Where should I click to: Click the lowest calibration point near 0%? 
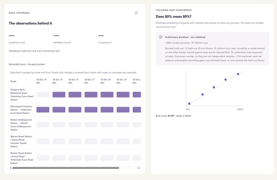click(189, 104)
